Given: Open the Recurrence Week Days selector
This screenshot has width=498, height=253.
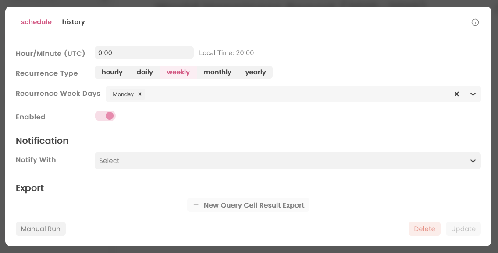Looking at the screenshot, I should coord(285,94).
